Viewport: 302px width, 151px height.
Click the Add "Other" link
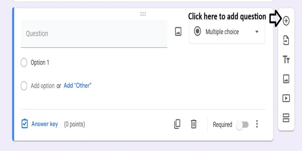[77, 86]
